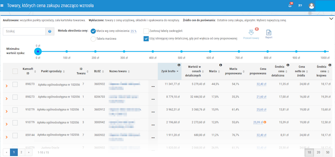Open notifications bell icon
Viewport: 335px width, 157px height.
tap(290, 5)
